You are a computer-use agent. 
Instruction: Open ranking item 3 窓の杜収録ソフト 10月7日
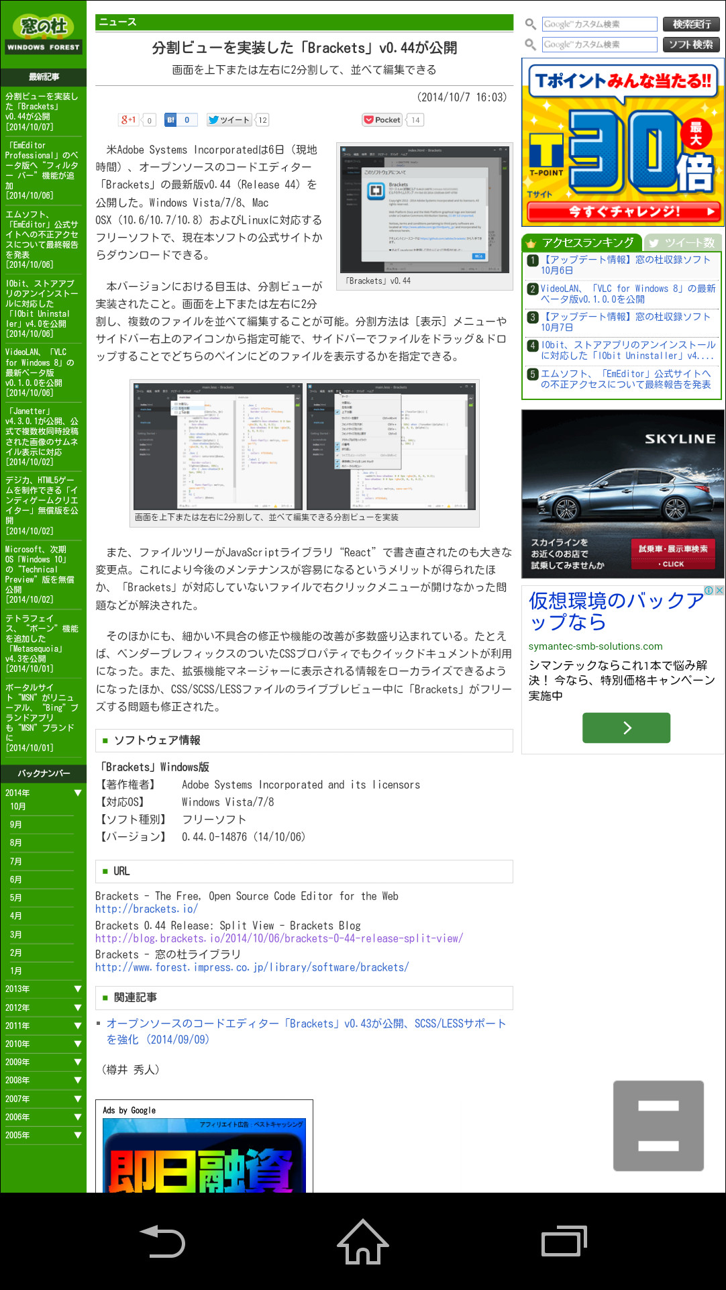(x=625, y=321)
